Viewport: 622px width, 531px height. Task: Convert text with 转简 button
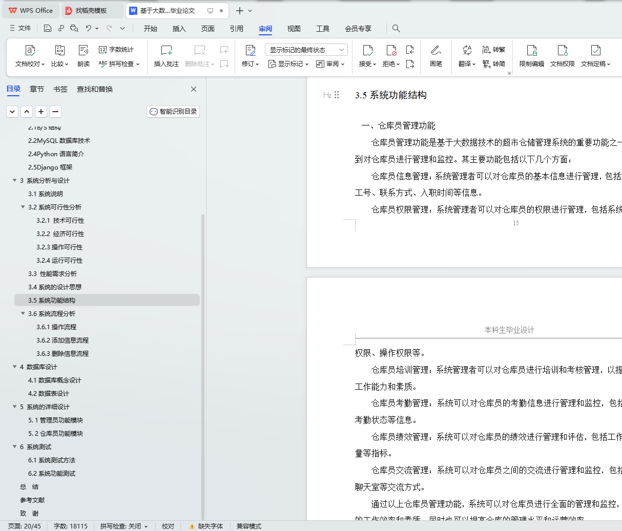[x=494, y=64]
